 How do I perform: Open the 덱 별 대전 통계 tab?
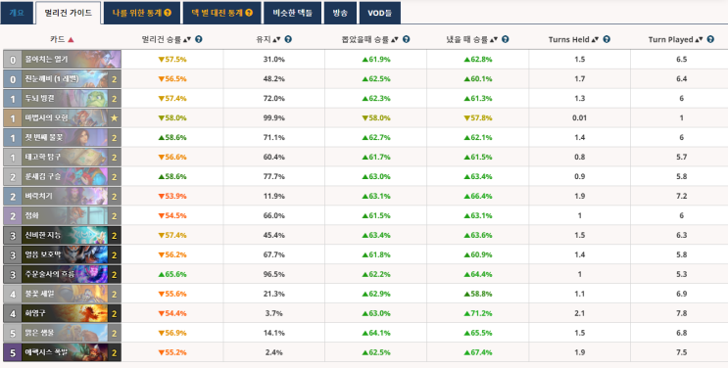coord(221,13)
